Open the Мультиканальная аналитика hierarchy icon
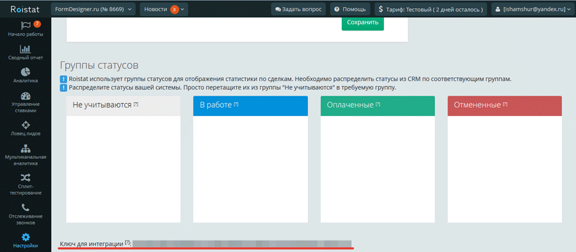 pos(26,149)
